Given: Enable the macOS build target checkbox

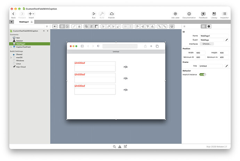Looking at the screenshot, I should (x=14, y=58).
